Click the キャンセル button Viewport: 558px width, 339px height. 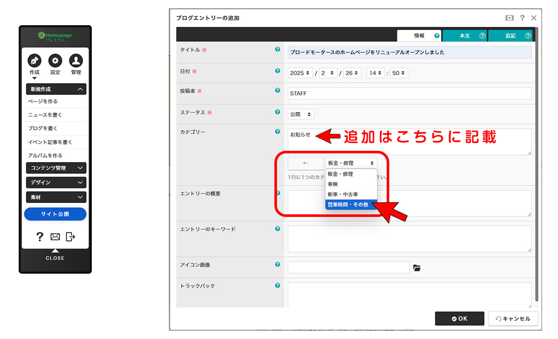(x=513, y=318)
